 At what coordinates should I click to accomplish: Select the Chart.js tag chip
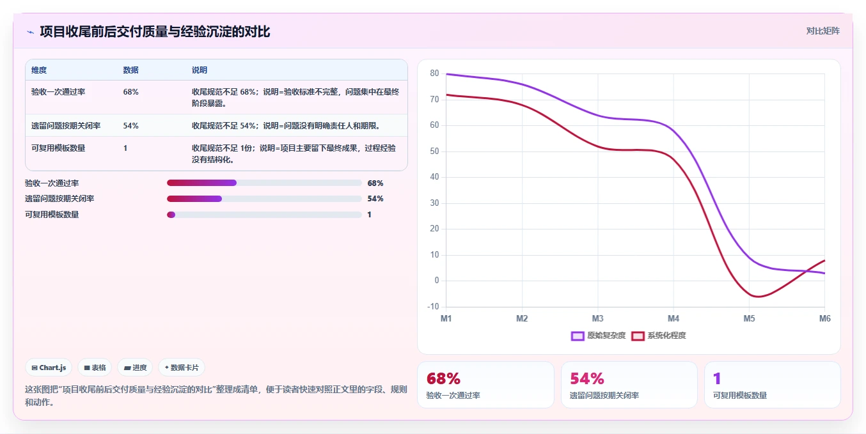click(x=49, y=368)
